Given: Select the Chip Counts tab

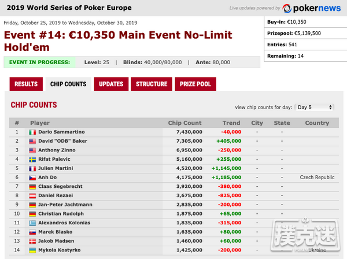Looking at the screenshot, I should pyautogui.click(x=68, y=84).
